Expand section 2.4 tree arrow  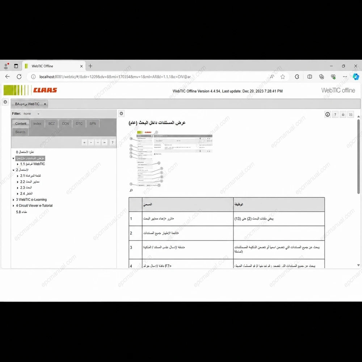[17, 194]
